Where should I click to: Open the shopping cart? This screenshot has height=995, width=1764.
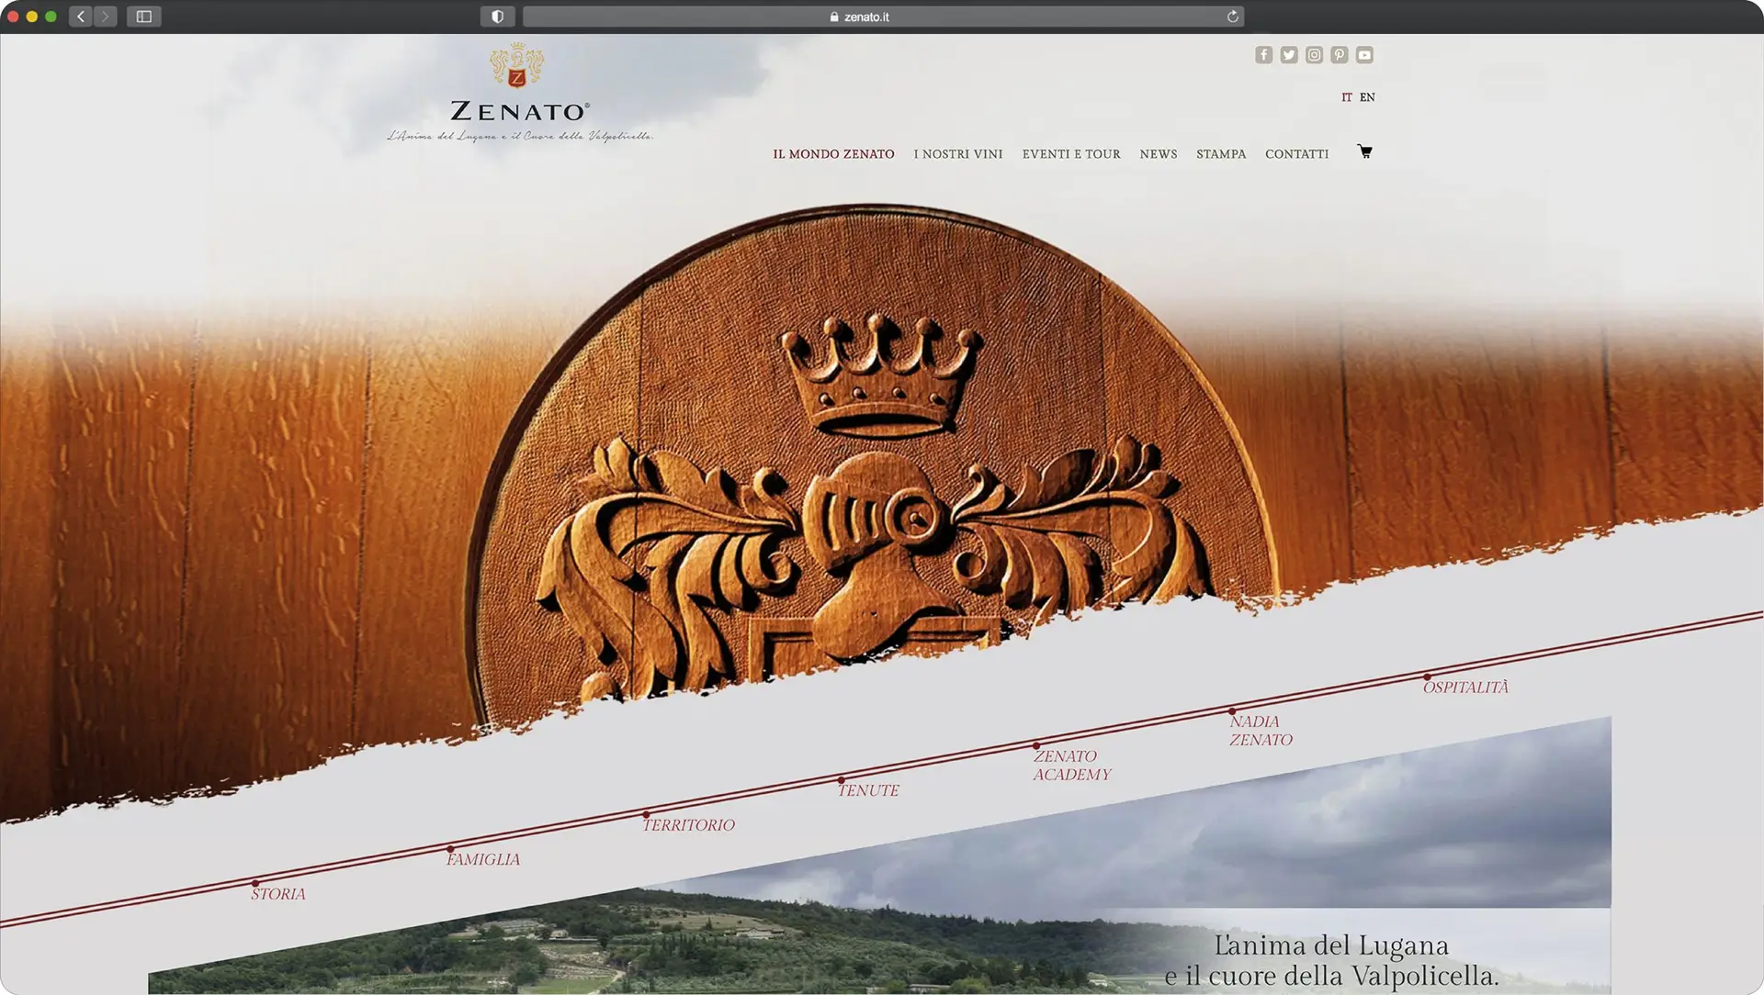click(1365, 151)
